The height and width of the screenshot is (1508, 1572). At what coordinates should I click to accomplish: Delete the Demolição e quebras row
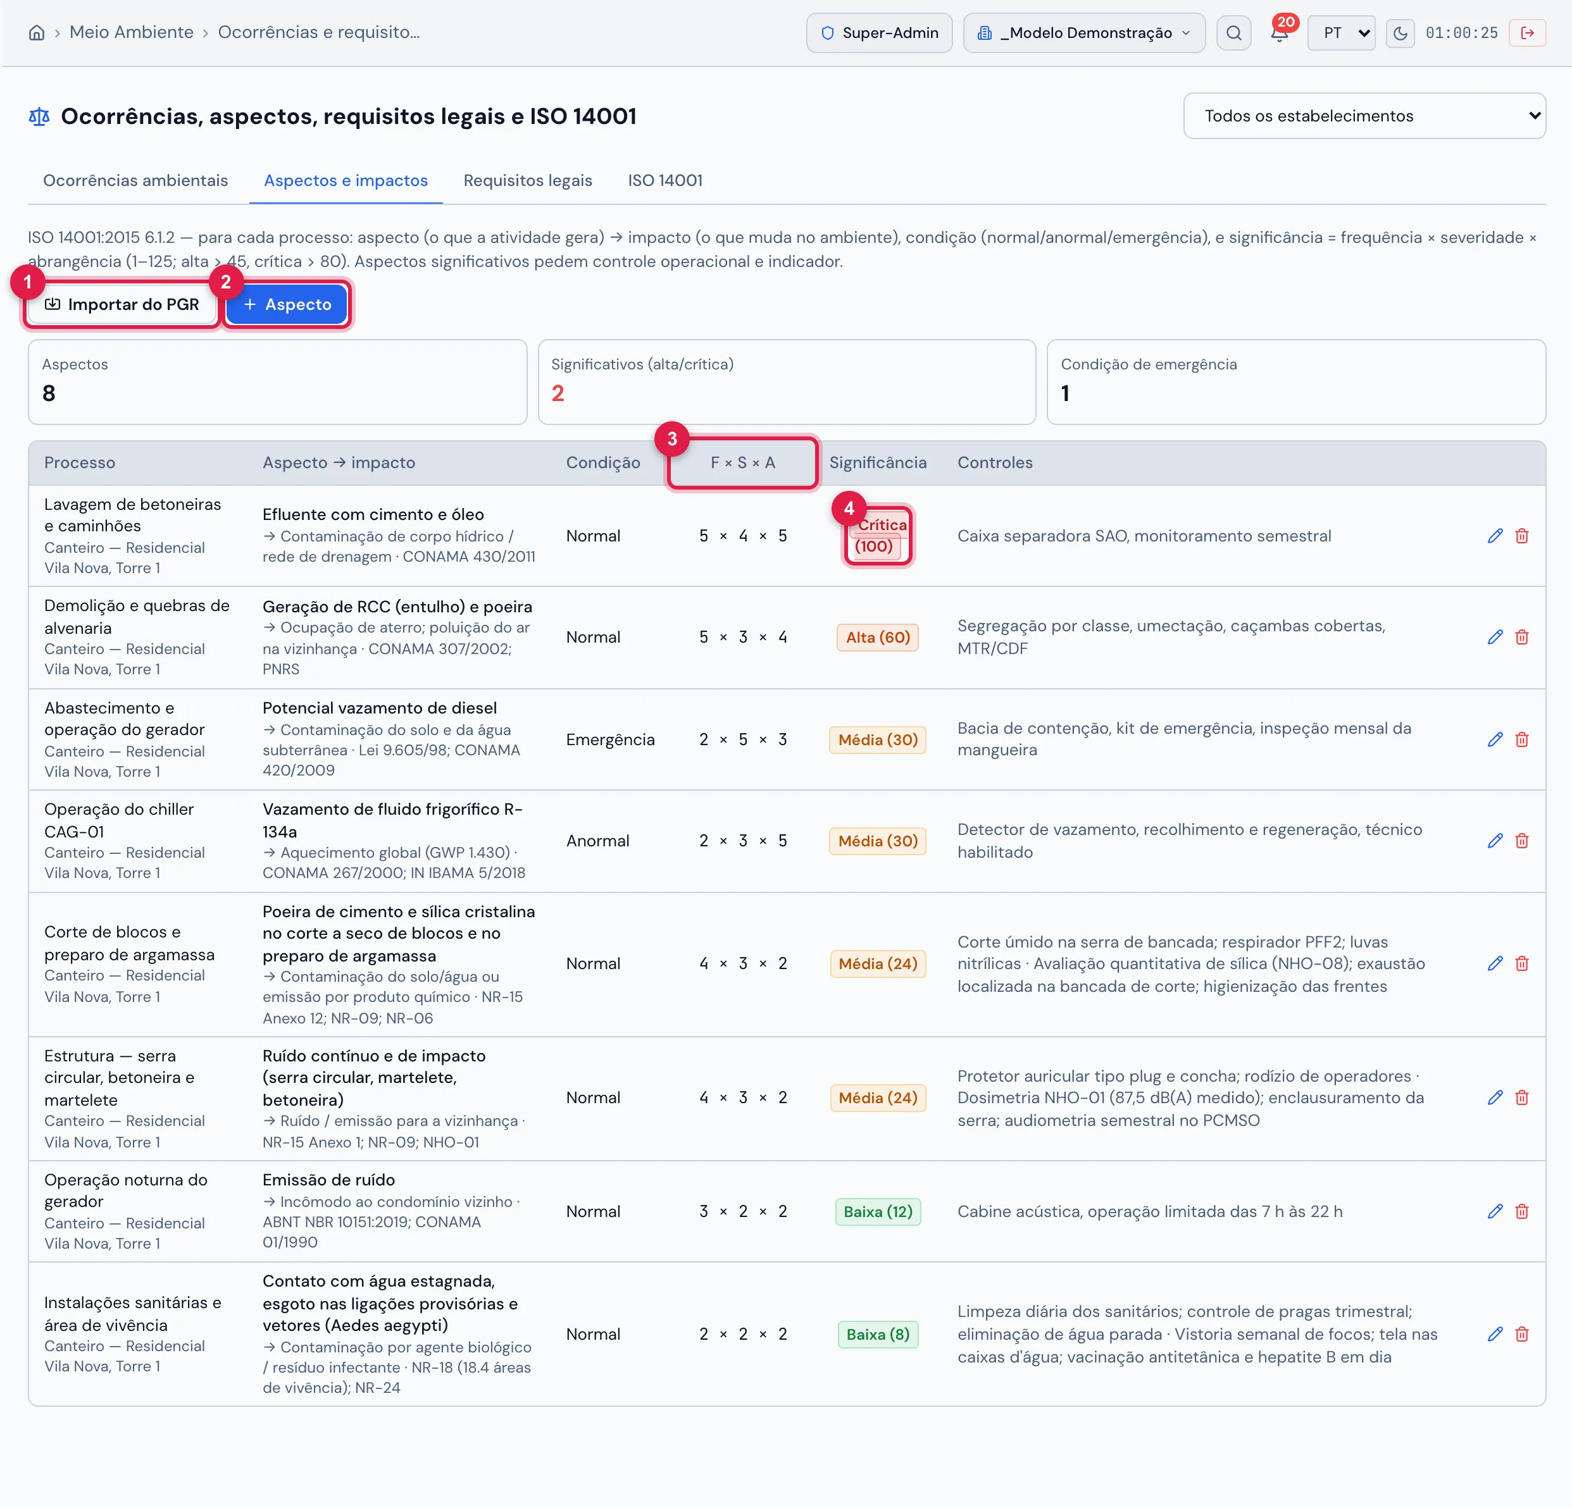point(1521,638)
